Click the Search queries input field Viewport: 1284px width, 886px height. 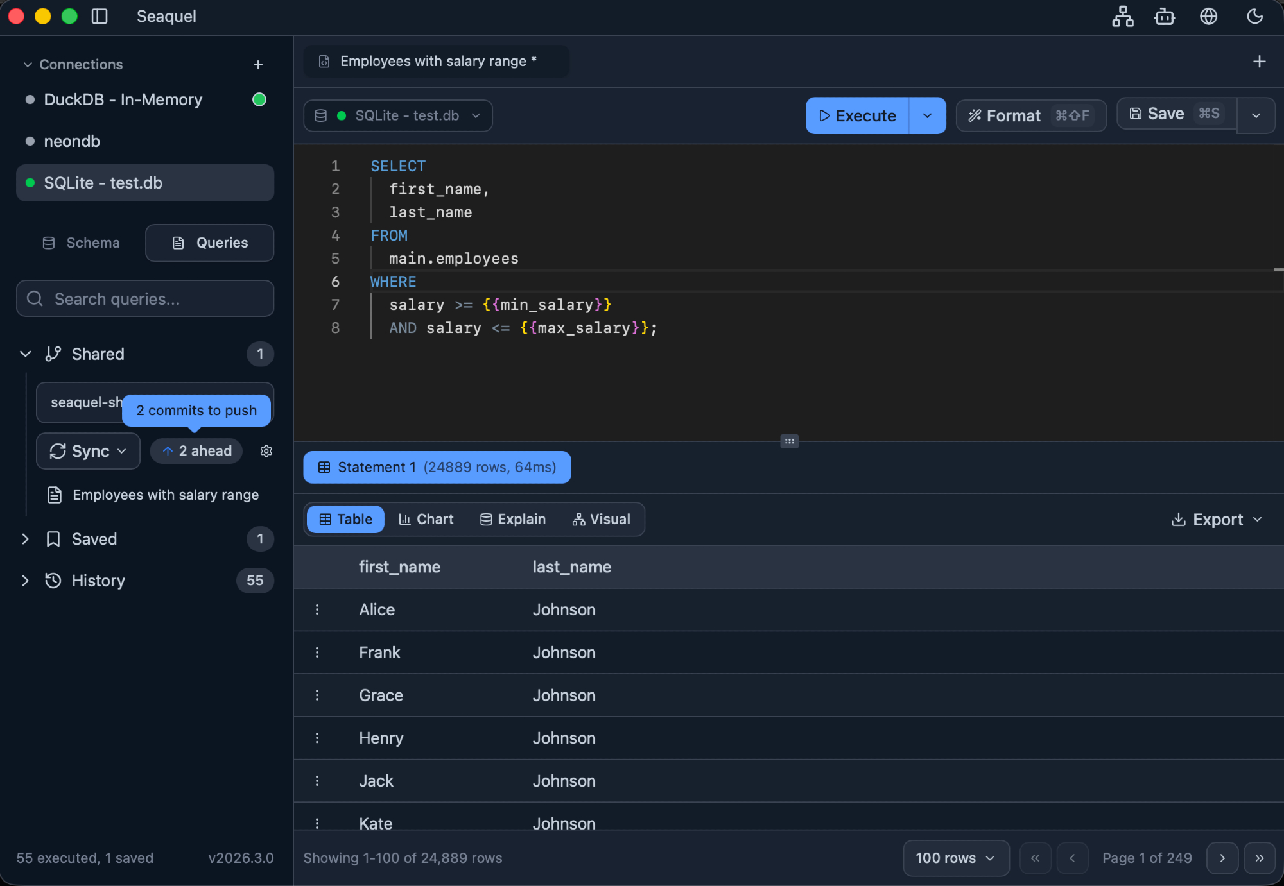tap(145, 299)
